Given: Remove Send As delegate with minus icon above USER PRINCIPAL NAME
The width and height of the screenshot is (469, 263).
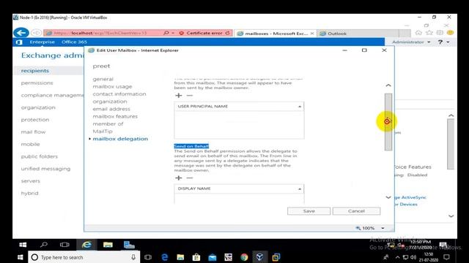Looking at the screenshot, I should [x=190, y=96].
